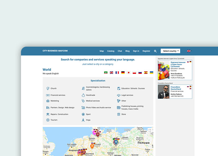Click the Medical services stethoscope icon
The width and height of the screenshot is (218, 156).
[x=83, y=101]
